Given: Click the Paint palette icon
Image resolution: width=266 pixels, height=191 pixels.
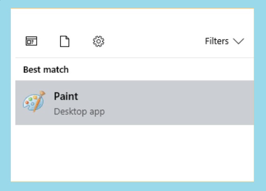Looking at the screenshot, I should coord(34,101).
